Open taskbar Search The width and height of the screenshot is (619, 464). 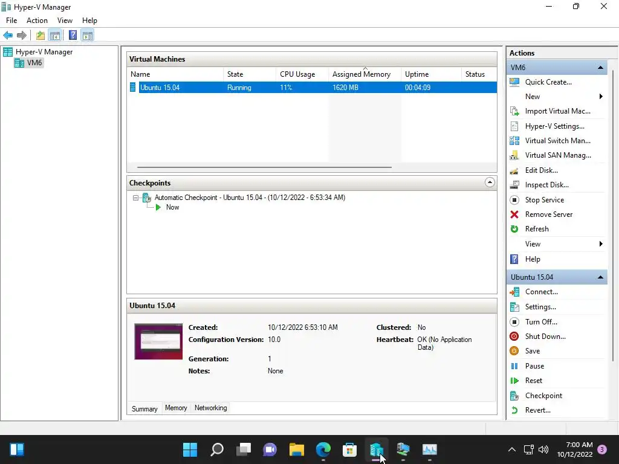coord(217,449)
